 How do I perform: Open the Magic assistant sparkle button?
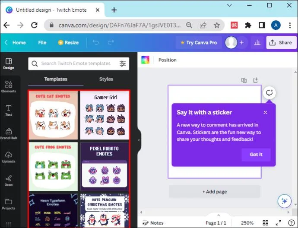(284, 201)
